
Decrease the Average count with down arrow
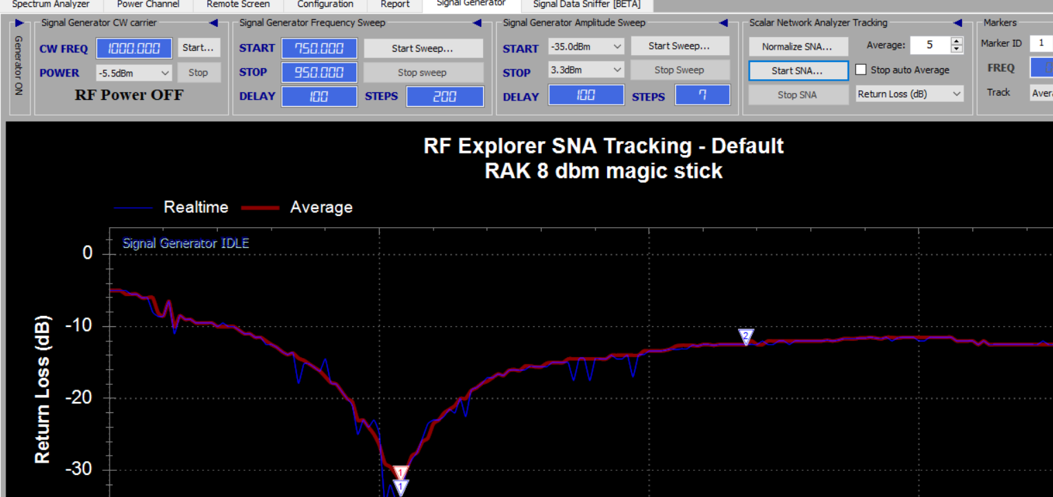(x=957, y=49)
